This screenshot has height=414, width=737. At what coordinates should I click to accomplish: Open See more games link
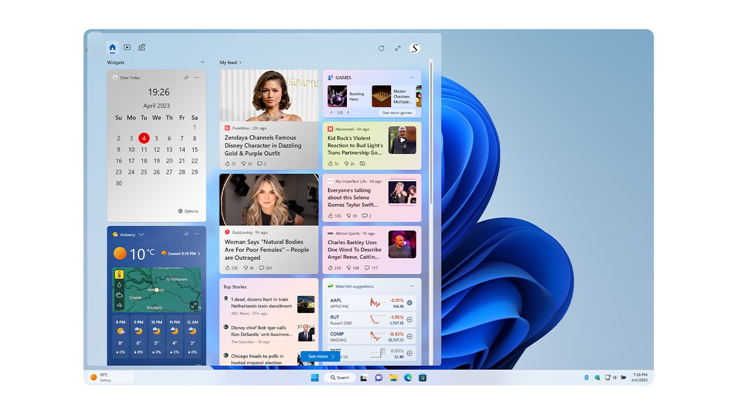click(x=397, y=113)
